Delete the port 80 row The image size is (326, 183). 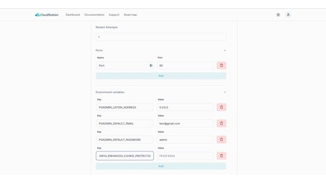coord(222,66)
